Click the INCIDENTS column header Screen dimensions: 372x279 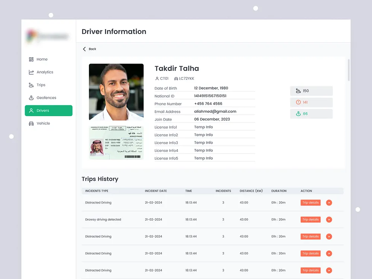(223, 191)
